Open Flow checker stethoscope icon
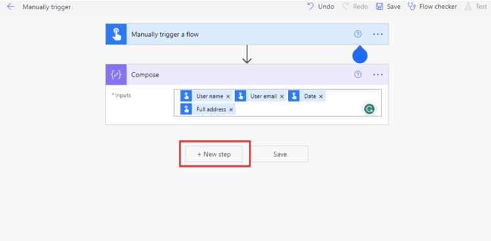Image resolution: width=491 pixels, height=241 pixels. pyautogui.click(x=412, y=7)
